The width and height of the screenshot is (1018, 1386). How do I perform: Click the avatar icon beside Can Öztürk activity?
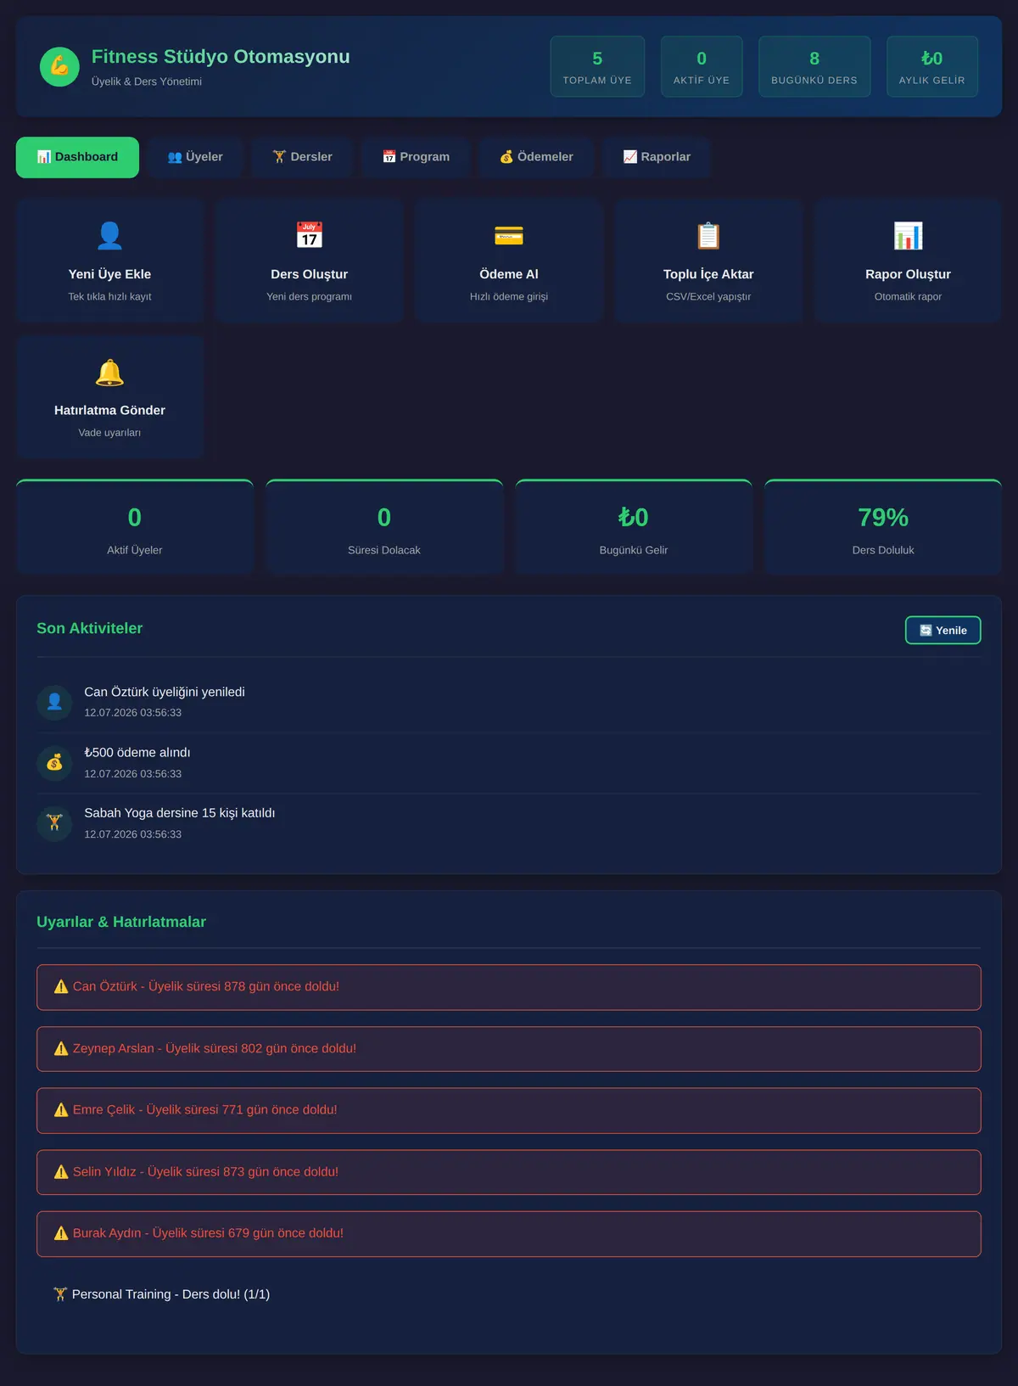(54, 702)
